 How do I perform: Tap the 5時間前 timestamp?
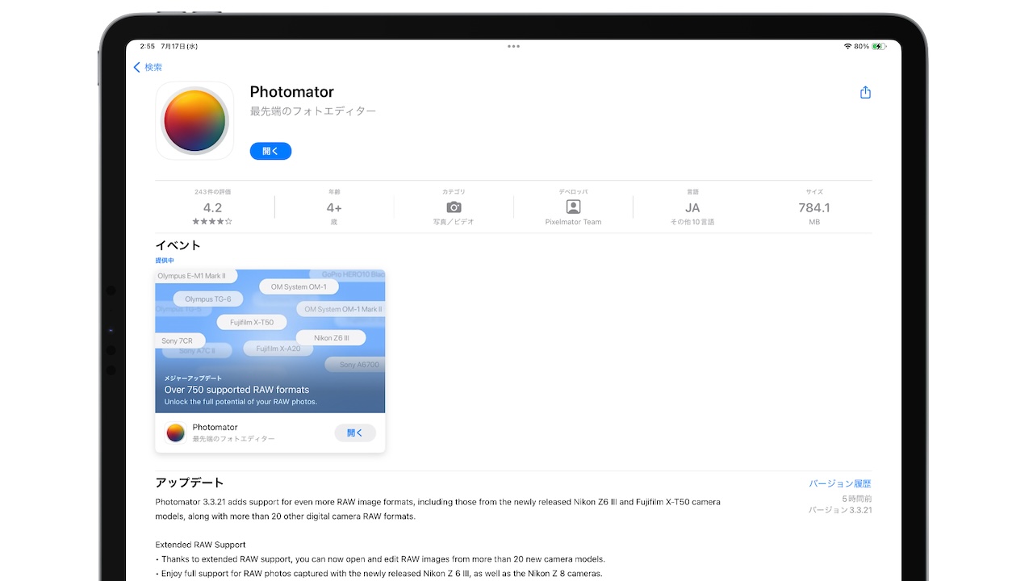point(855,499)
